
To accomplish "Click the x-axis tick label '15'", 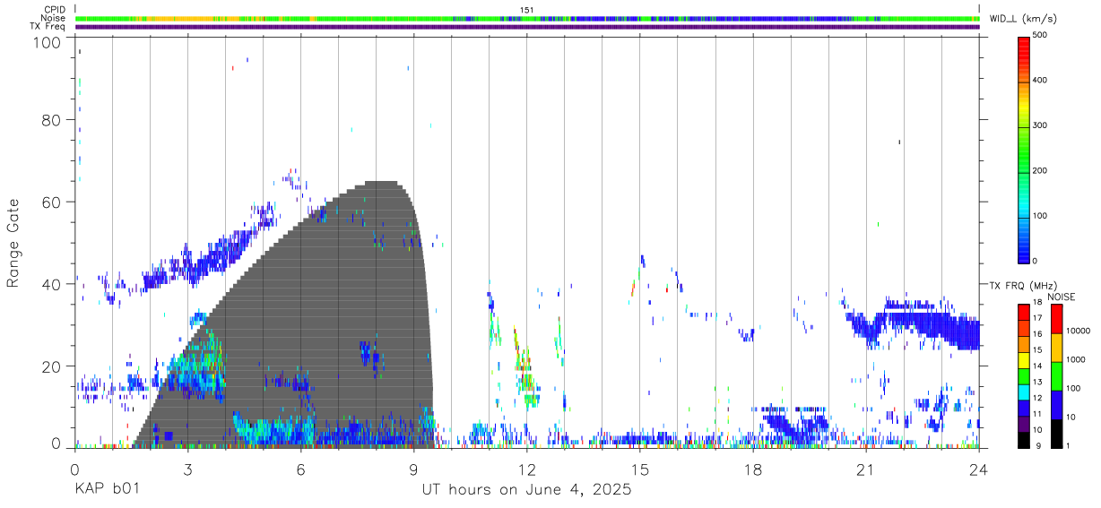I will pyautogui.click(x=640, y=469).
